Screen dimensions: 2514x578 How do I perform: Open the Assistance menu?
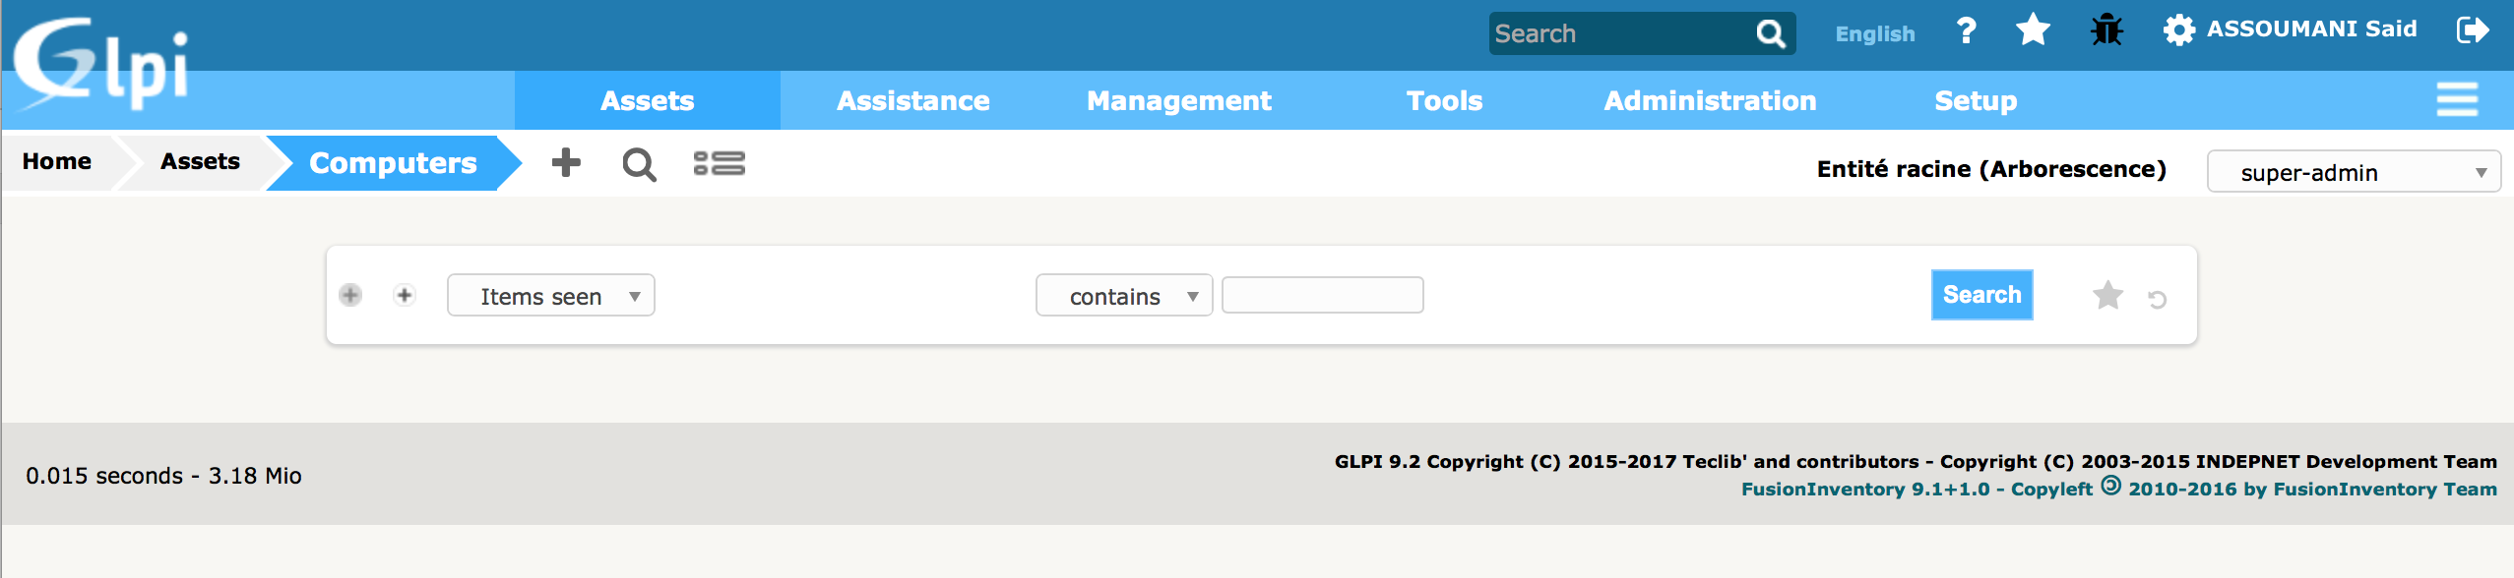click(913, 100)
